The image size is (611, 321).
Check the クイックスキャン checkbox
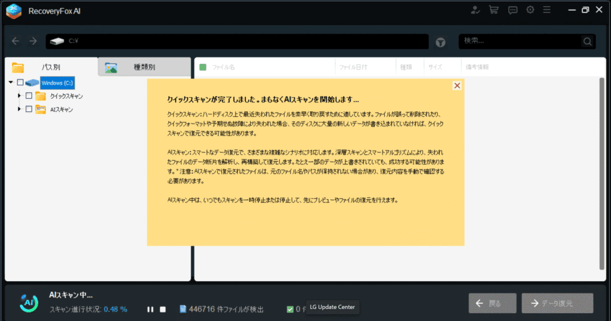point(29,96)
